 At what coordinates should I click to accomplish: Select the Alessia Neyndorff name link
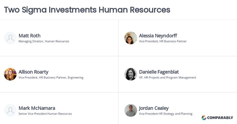158,36
